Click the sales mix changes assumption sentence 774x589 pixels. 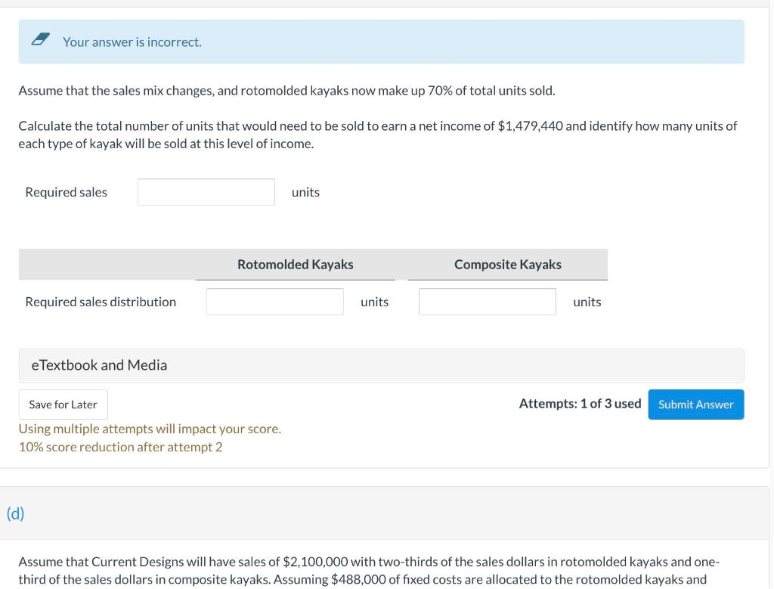[286, 91]
